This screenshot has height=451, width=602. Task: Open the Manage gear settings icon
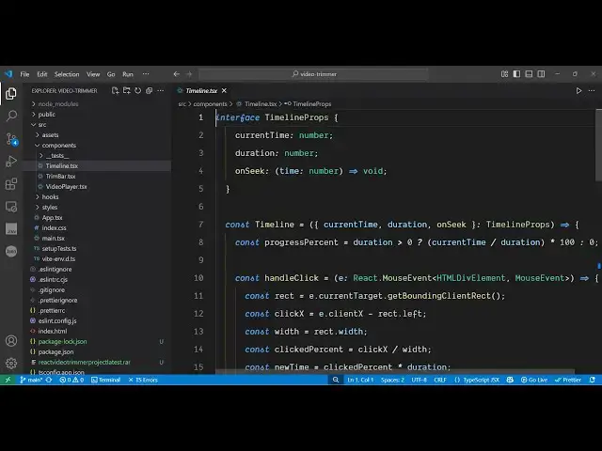(11, 363)
